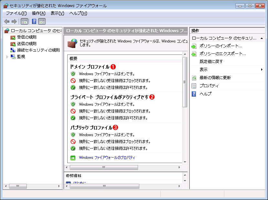Image resolution: width=268 pixels, height=200 pixels.
Task: Open the ヘルプ(H) menu
Action: click(x=78, y=13)
